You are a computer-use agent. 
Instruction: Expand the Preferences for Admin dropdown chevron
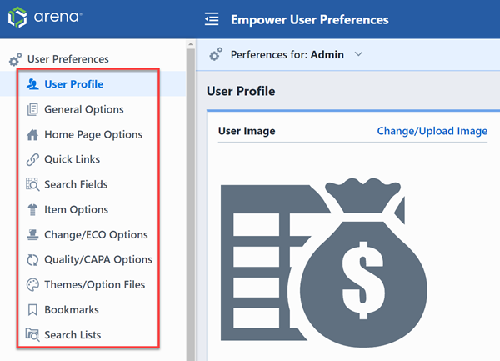pyautogui.click(x=358, y=54)
